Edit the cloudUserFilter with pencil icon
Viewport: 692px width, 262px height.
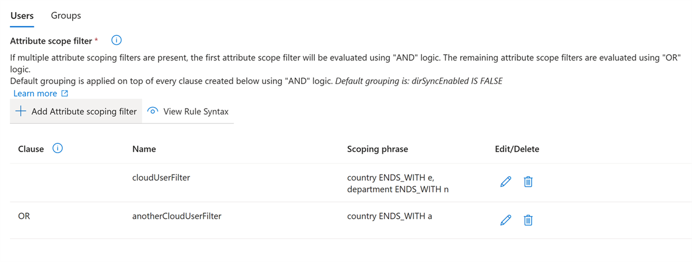point(505,183)
